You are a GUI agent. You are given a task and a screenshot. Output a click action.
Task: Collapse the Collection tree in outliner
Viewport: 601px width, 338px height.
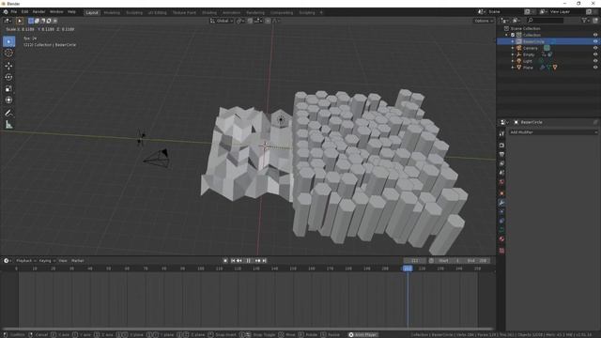point(506,35)
